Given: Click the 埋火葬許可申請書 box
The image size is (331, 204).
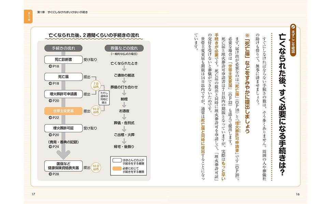Looking at the screenshot, I should [63, 94].
